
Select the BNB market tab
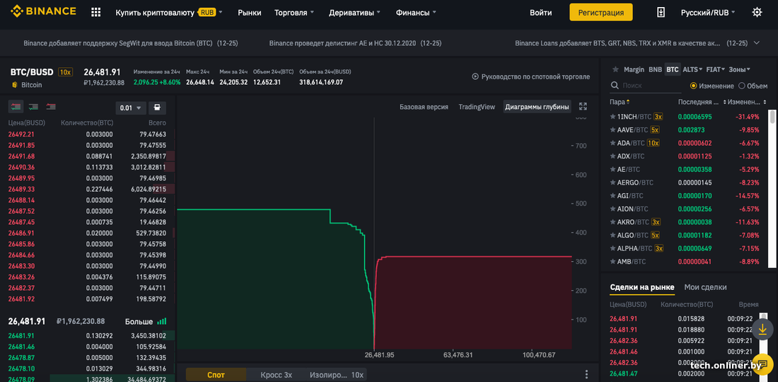click(x=656, y=69)
